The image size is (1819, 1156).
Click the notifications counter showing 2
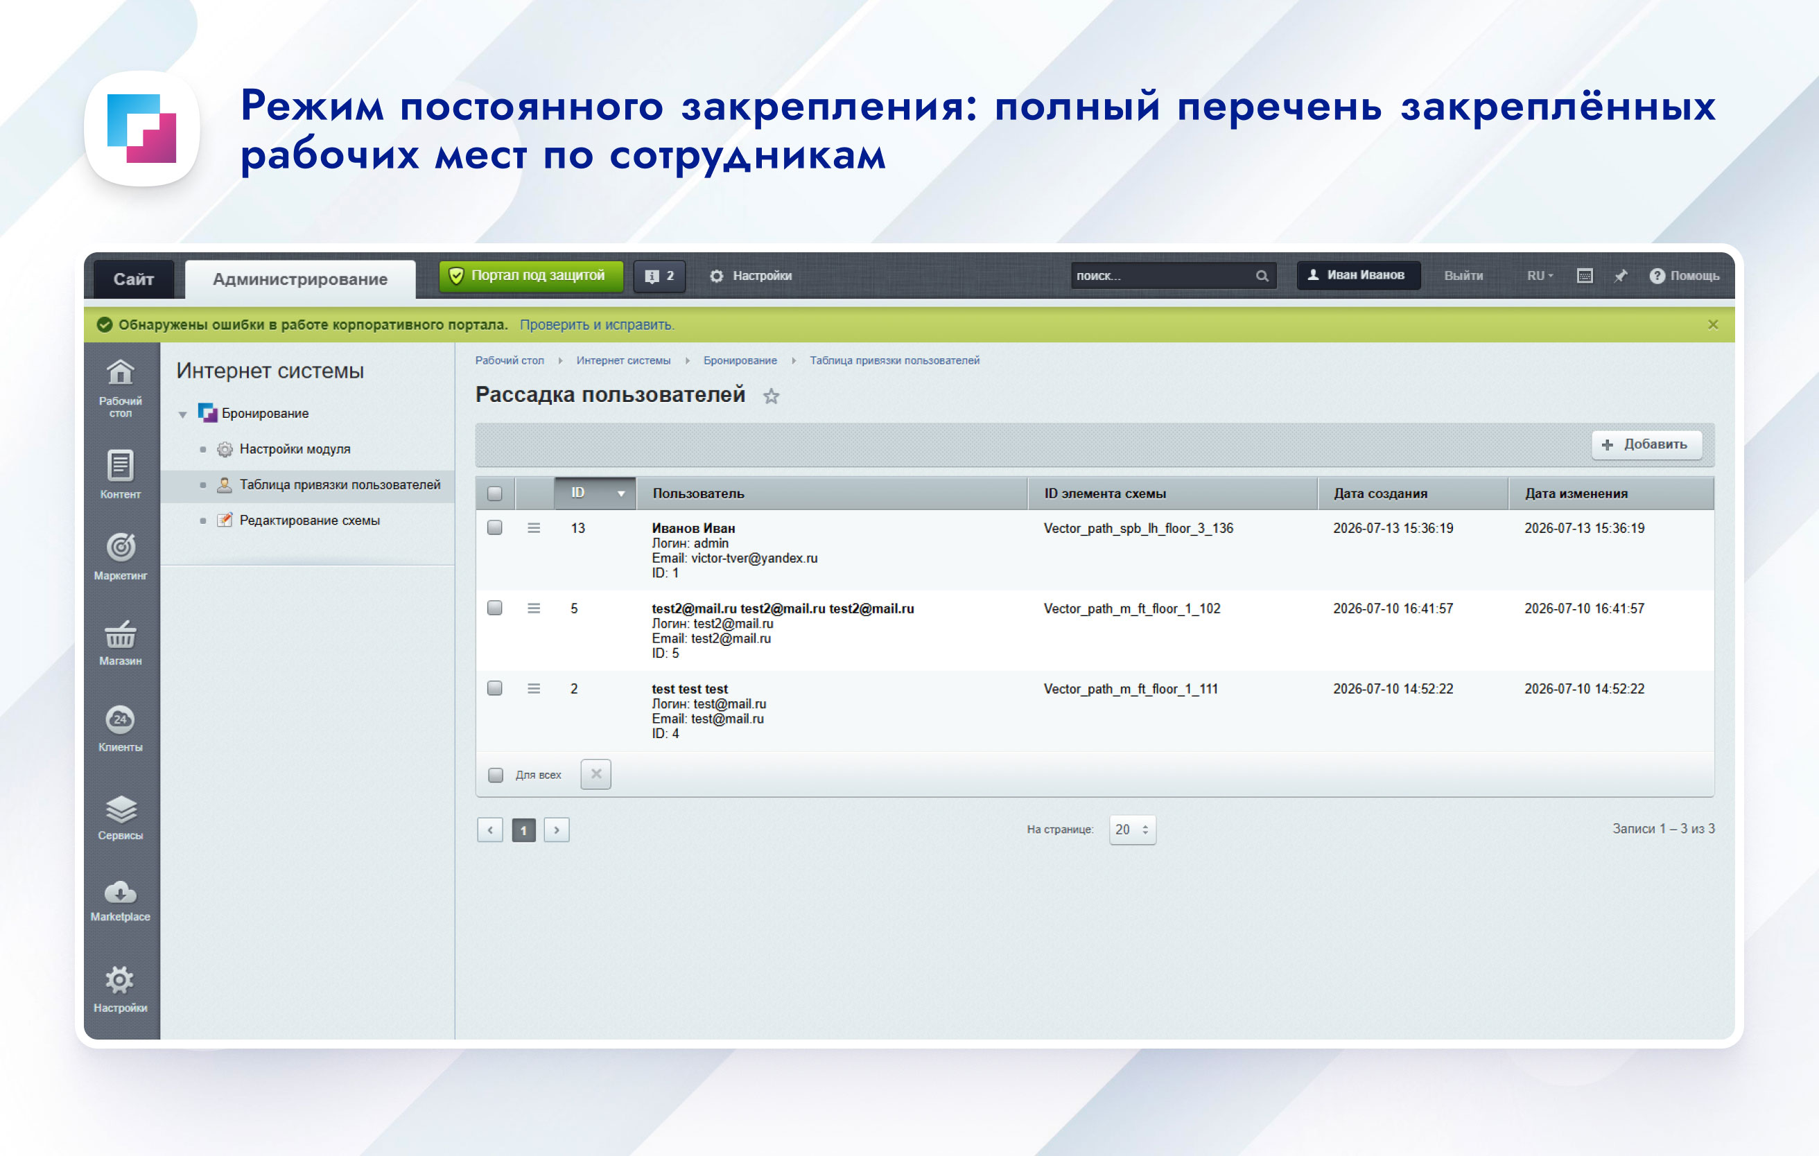(659, 276)
